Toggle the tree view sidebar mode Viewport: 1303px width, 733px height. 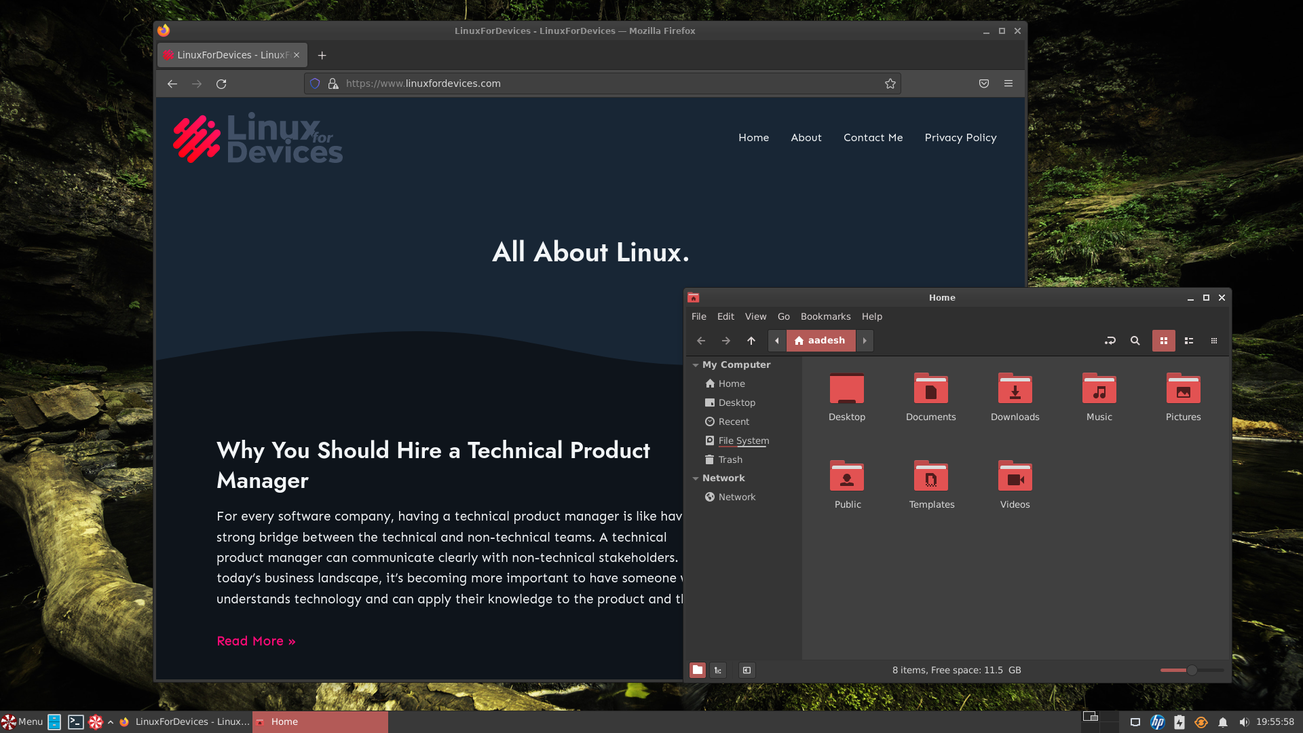(717, 670)
